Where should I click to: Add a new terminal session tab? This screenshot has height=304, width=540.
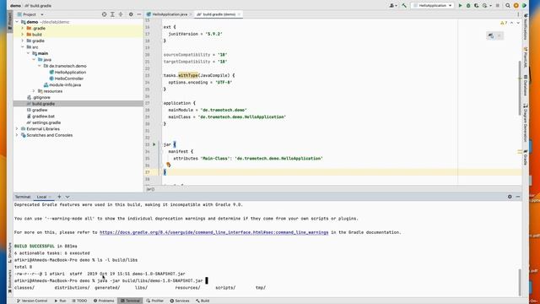point(59,197)
